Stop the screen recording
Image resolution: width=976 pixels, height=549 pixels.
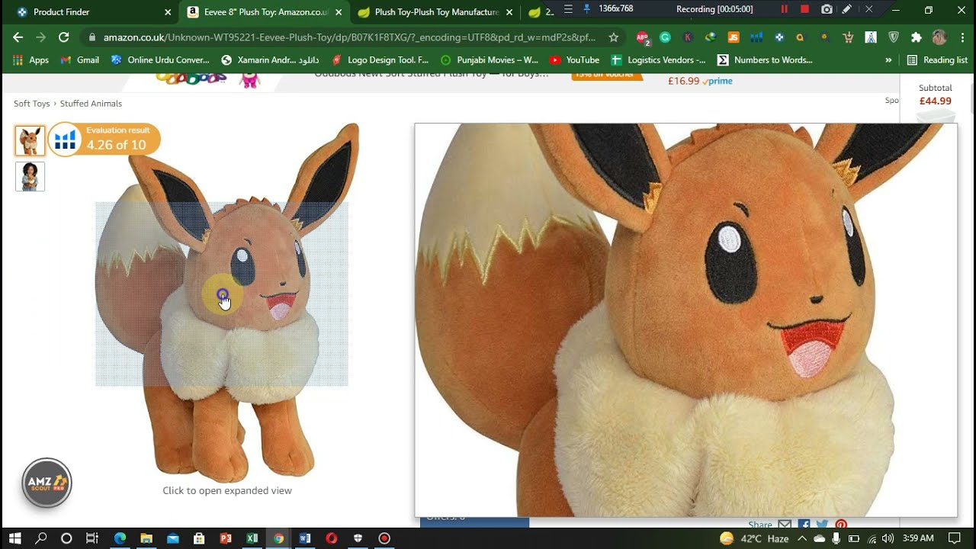(x=804, y=10)
